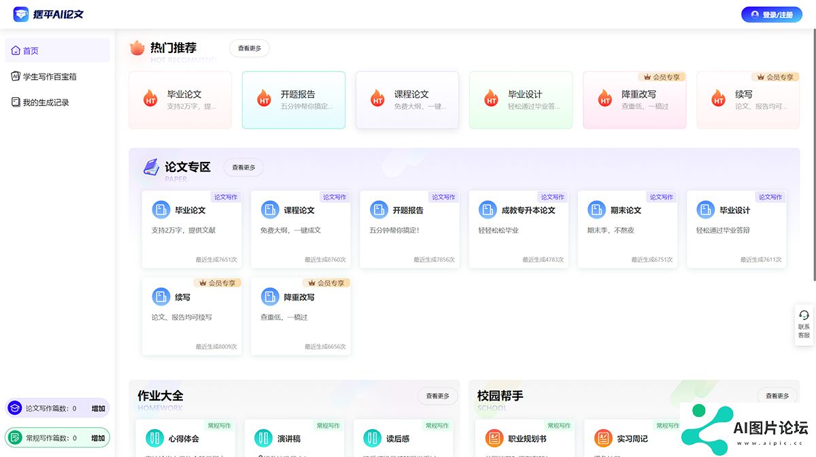Click text 最近生成8009次
816x457 pixels.
click(216, 347)
